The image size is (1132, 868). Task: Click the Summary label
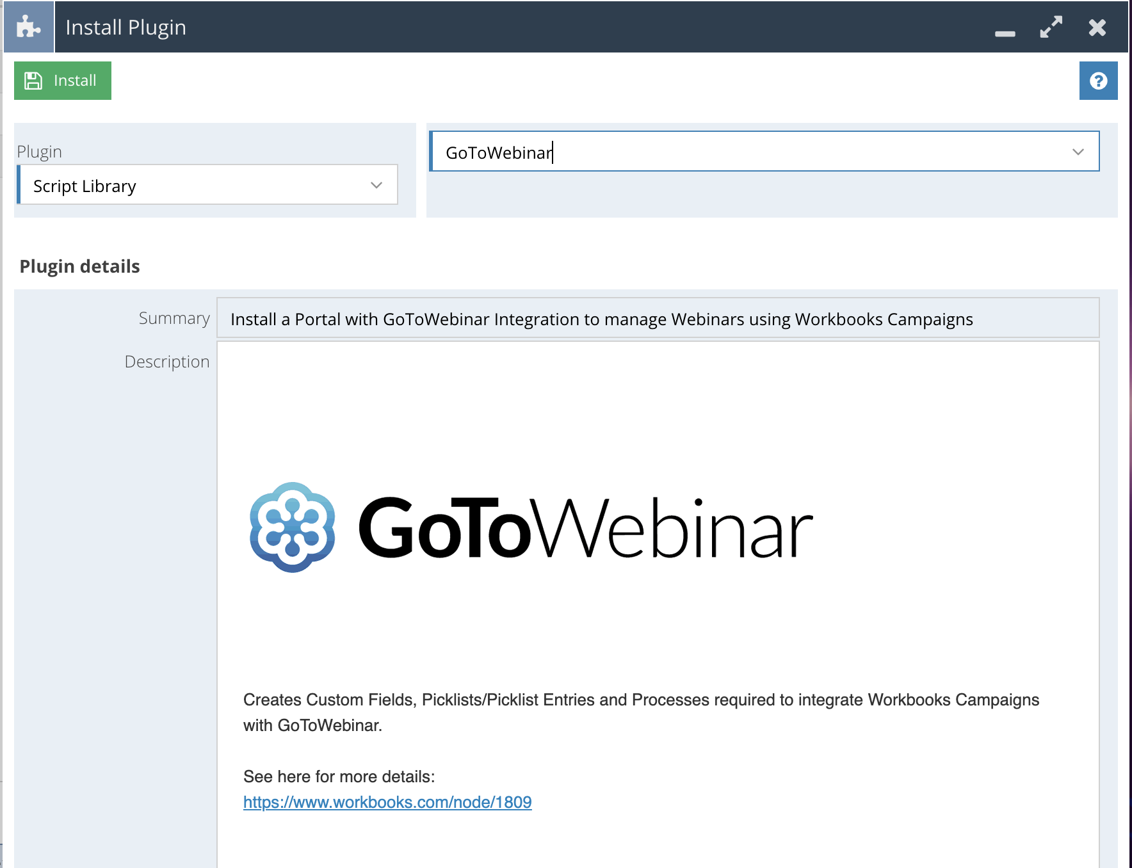click(x=174, y=318)
